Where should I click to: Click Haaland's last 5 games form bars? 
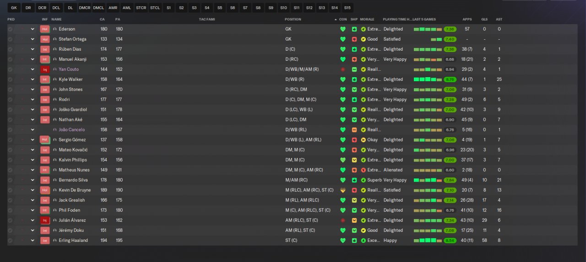coord(428,240)
